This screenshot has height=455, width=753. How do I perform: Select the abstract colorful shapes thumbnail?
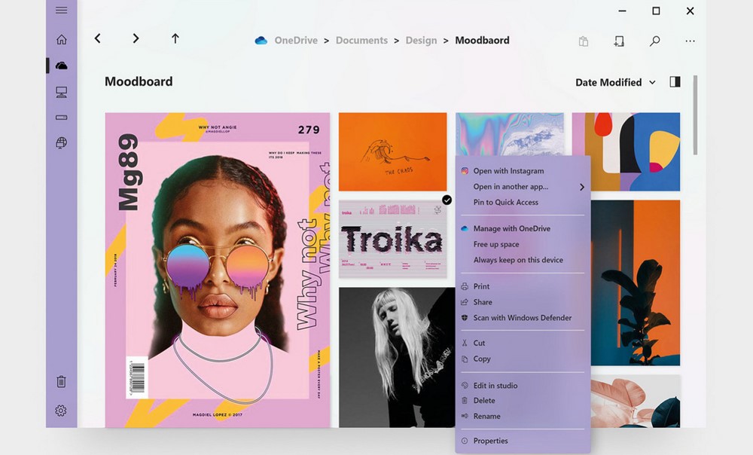(626, 152)
